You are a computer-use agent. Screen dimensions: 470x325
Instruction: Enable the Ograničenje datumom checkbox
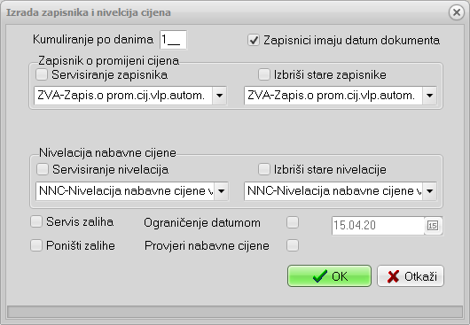293,222
